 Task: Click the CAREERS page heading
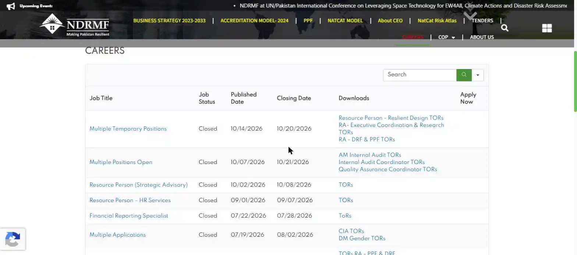(105, 51)
